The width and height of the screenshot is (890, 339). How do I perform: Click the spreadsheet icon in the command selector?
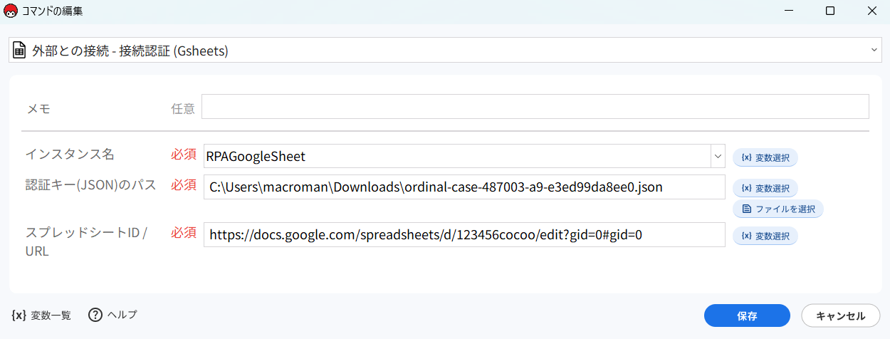[x=20, y=51]
